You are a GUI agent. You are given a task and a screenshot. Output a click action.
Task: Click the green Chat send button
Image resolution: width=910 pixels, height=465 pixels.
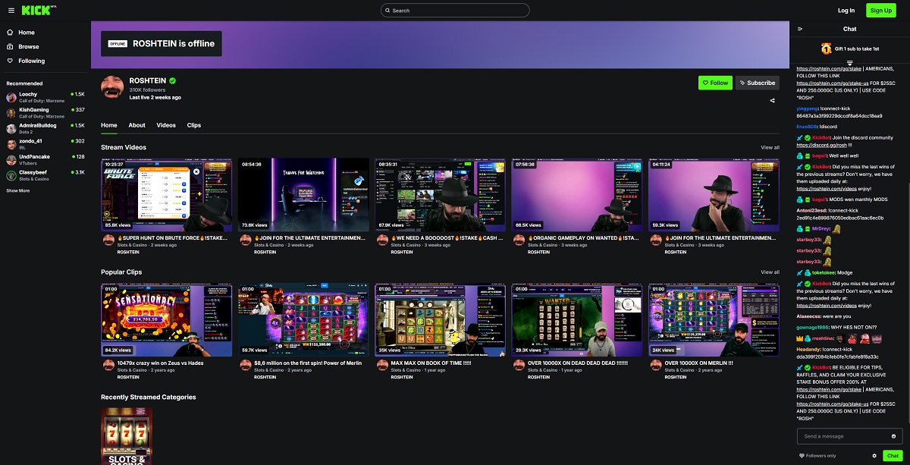click(891, 456)
